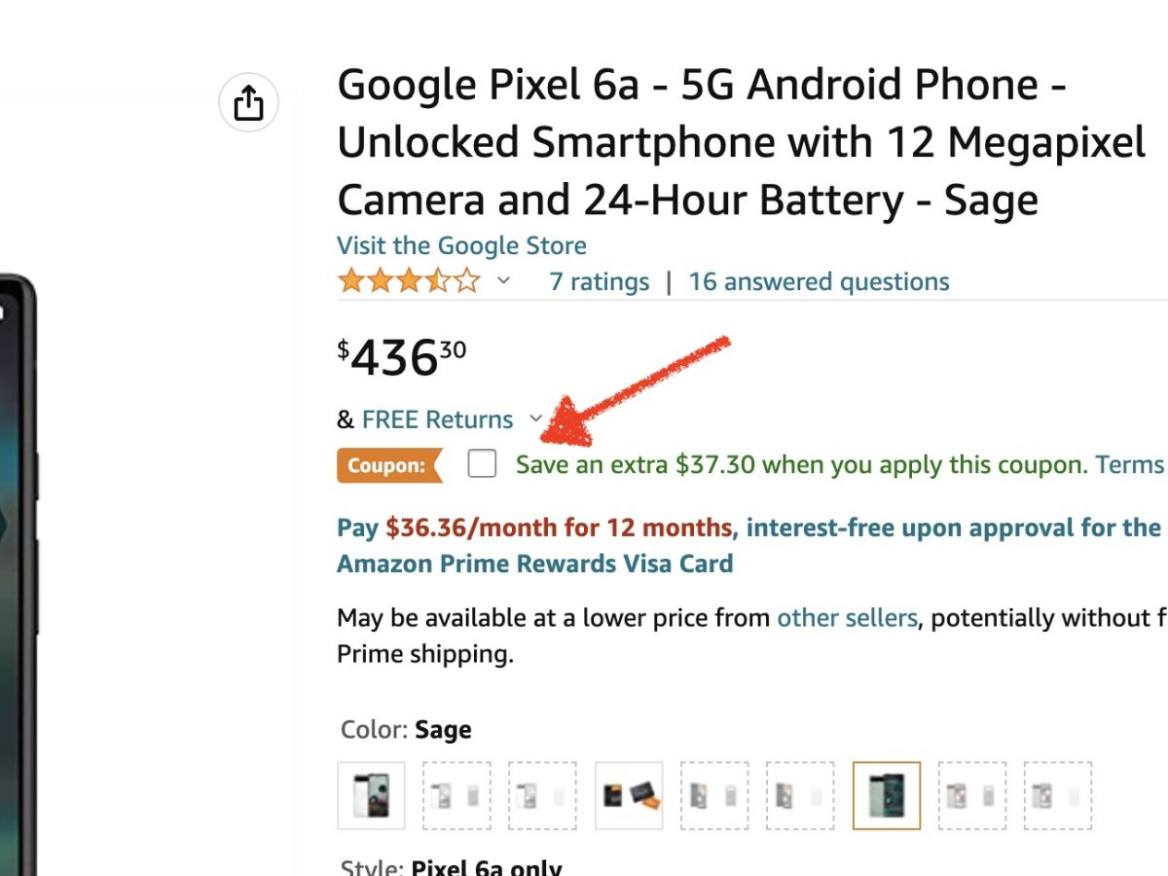The image size is (1168, 876).
Task: Expand the star ratings dropdown chevron
Action: 503,281
